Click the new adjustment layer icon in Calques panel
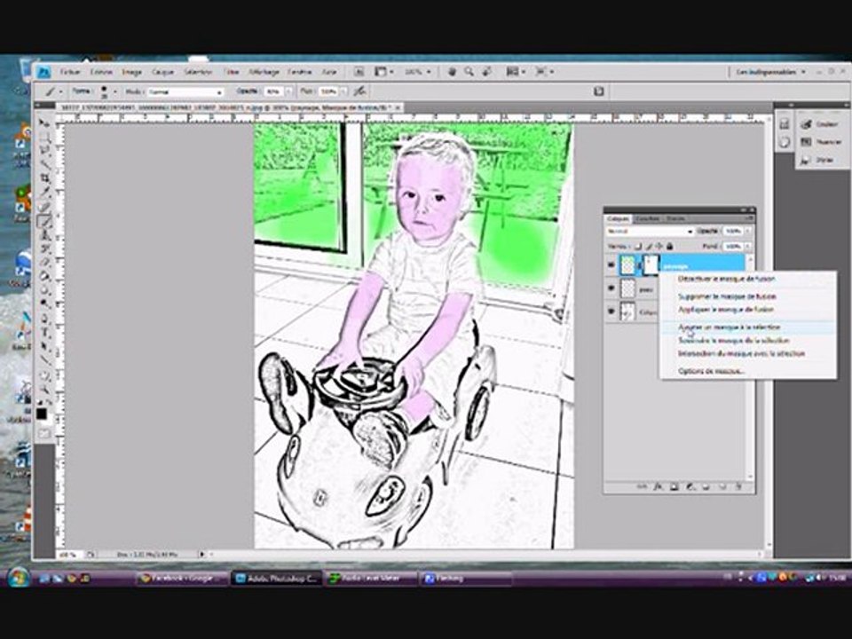 click(x=690, y=487)
